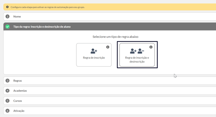Image resolution: width=216 pixels, height=117 pixels.
Task: Click step number 1 badge beside Nome
Action: pos(8,17)
